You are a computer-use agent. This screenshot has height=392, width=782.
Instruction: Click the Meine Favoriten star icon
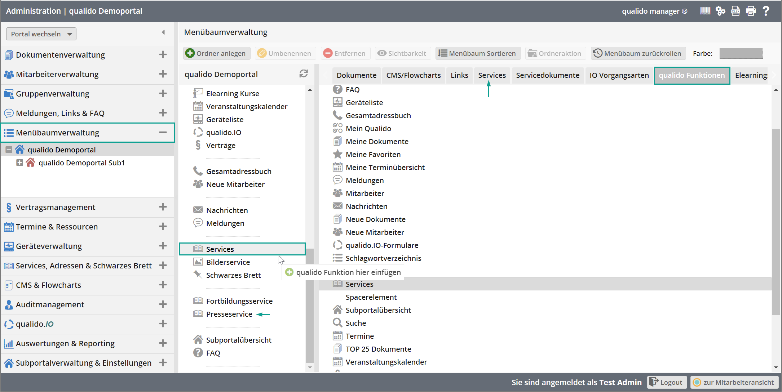tap(337, 154)
